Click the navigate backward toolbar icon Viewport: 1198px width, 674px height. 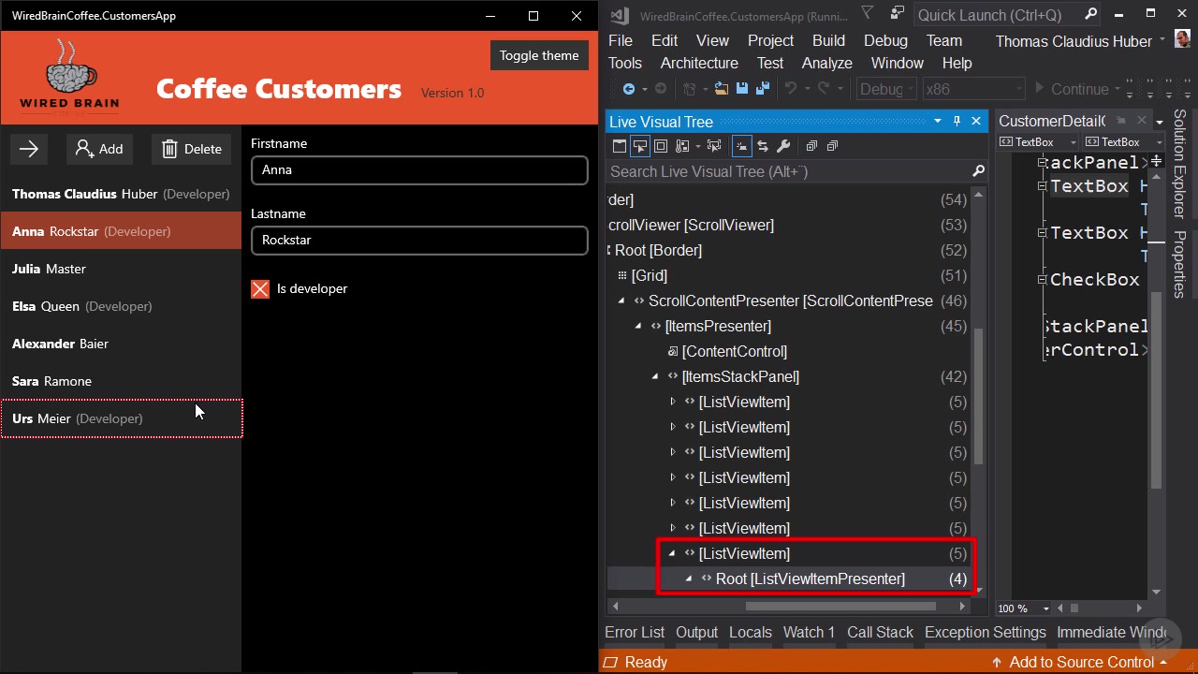(629, 89)
